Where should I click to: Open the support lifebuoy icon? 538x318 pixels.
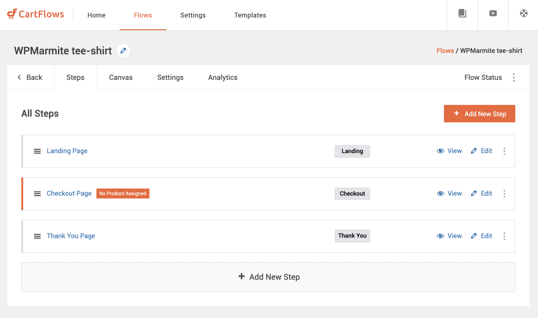[524, 13]
